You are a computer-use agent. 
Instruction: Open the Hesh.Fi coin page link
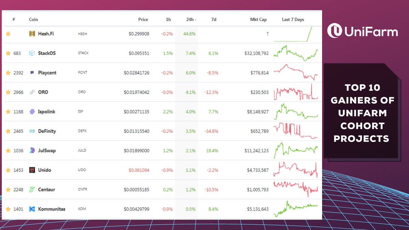(x=45, y=34)
